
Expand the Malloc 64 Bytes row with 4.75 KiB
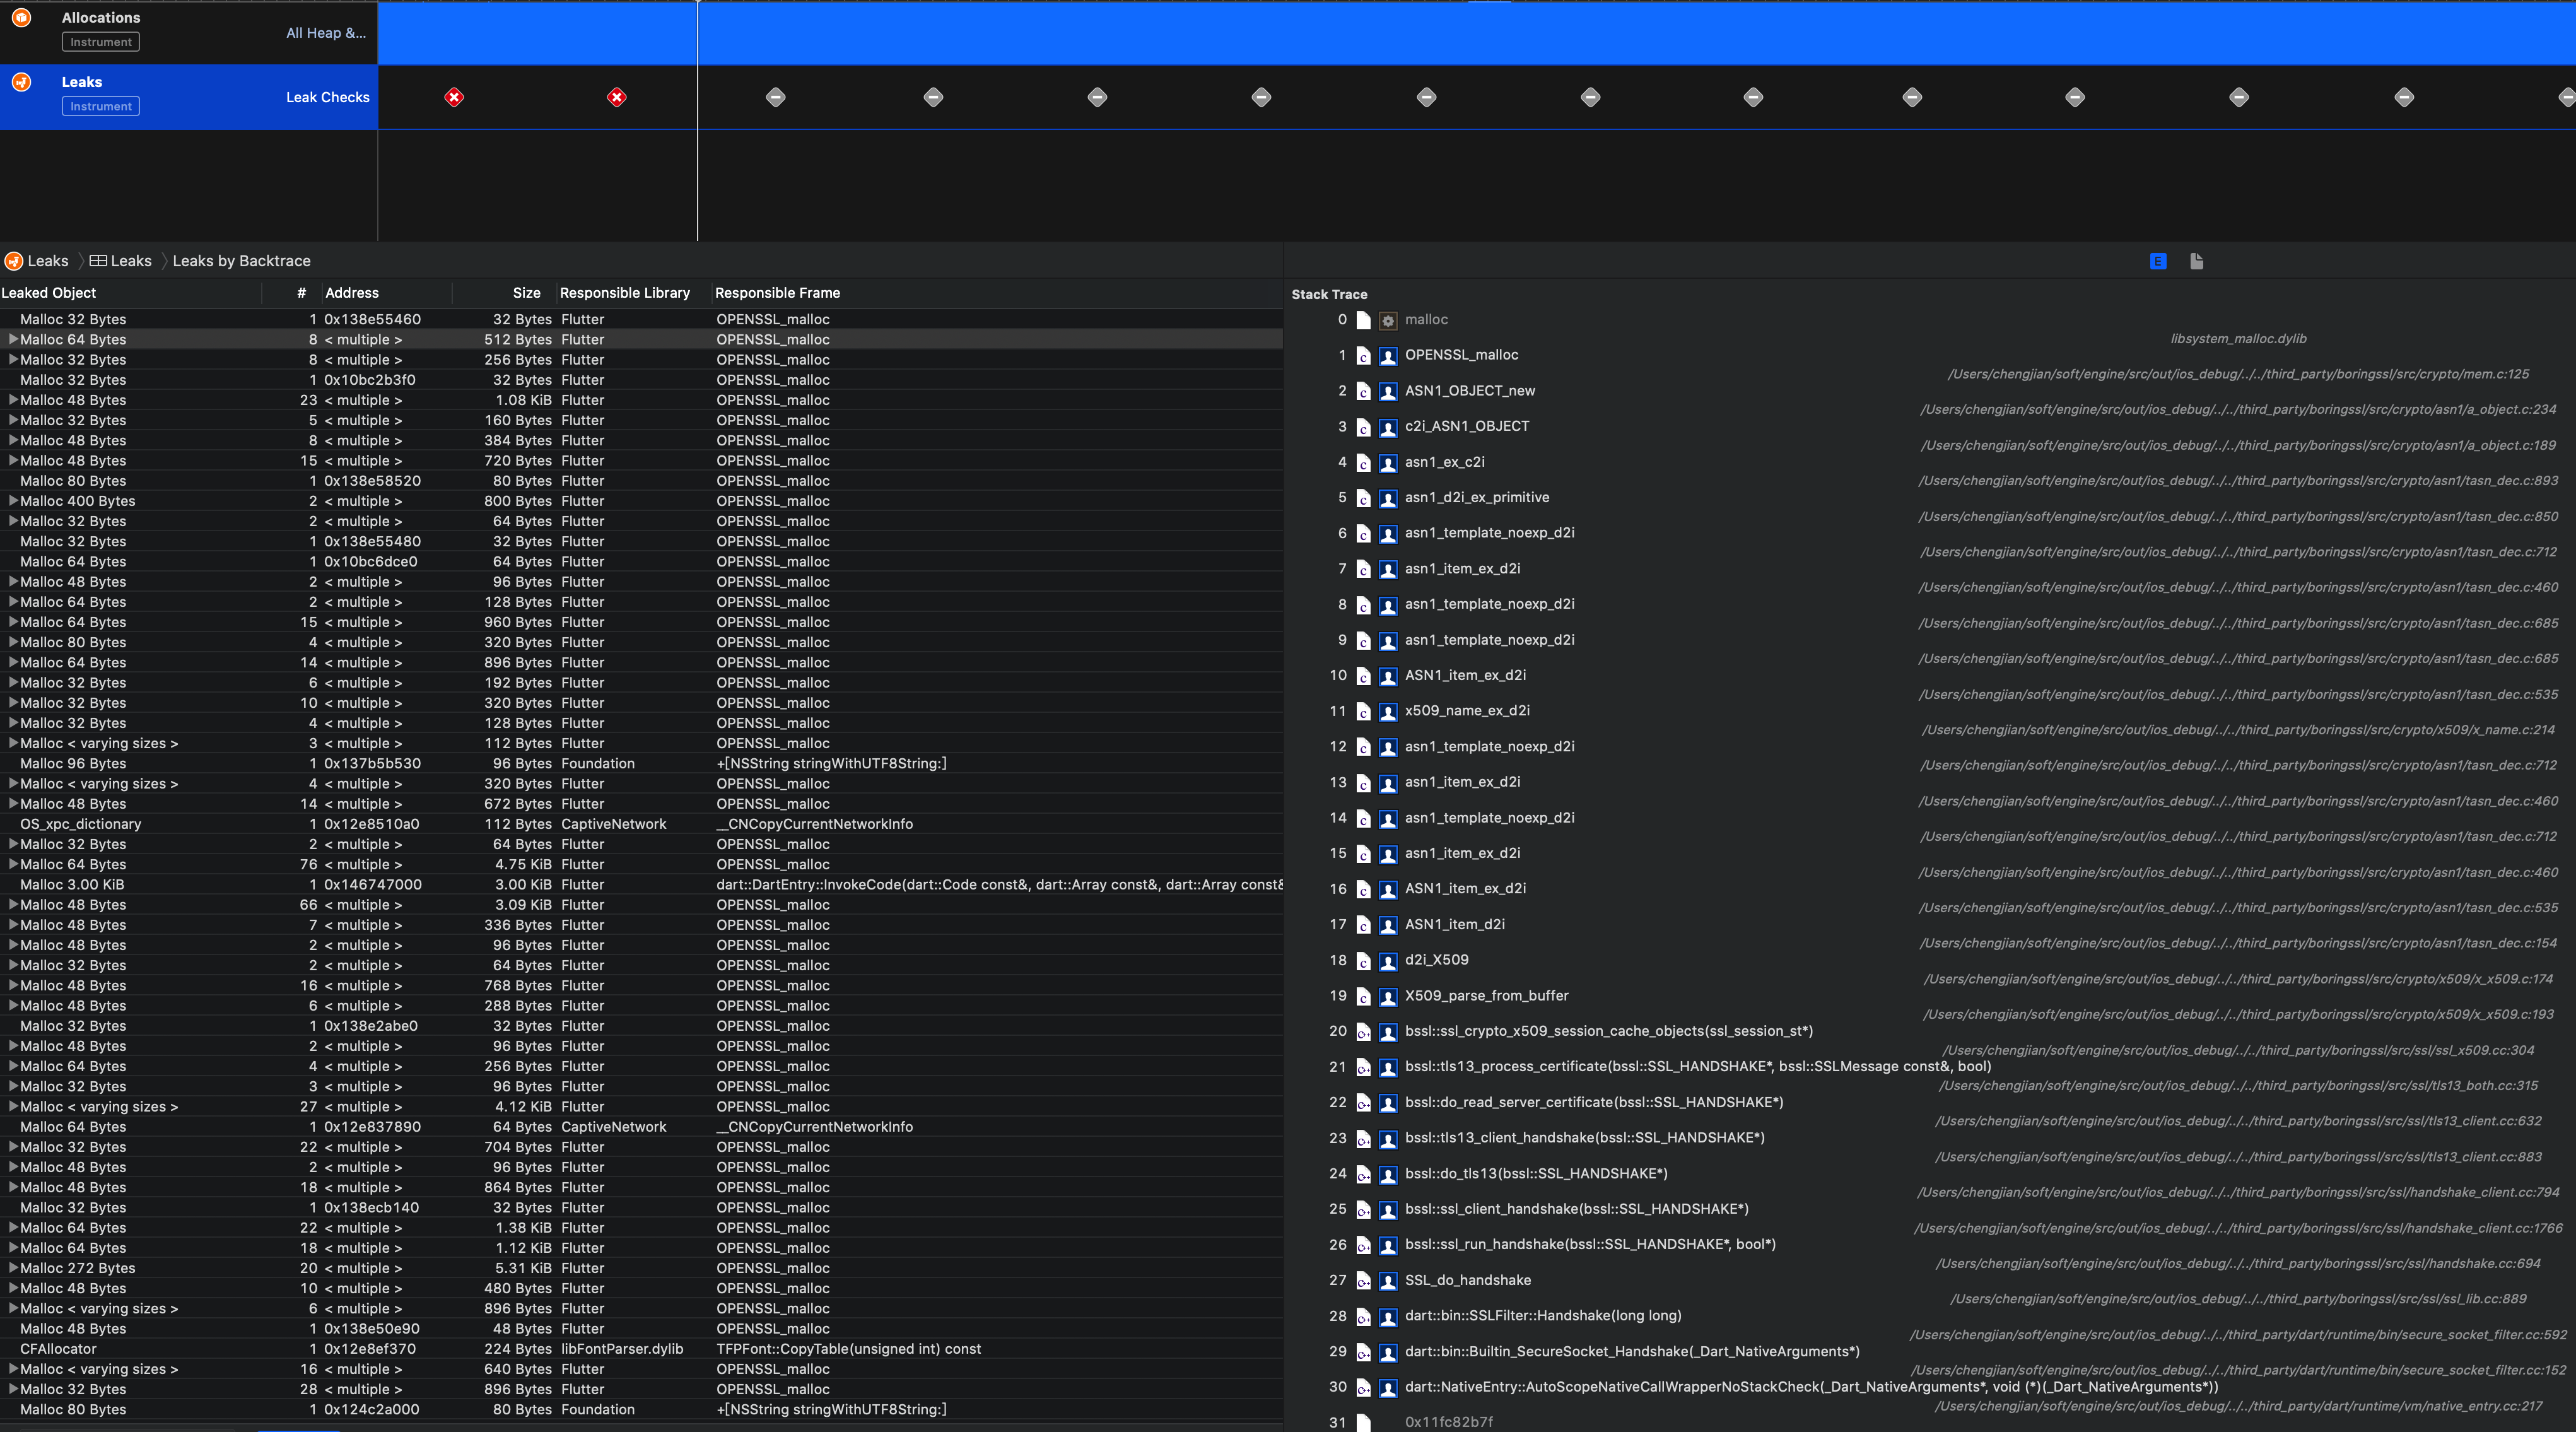13,864
